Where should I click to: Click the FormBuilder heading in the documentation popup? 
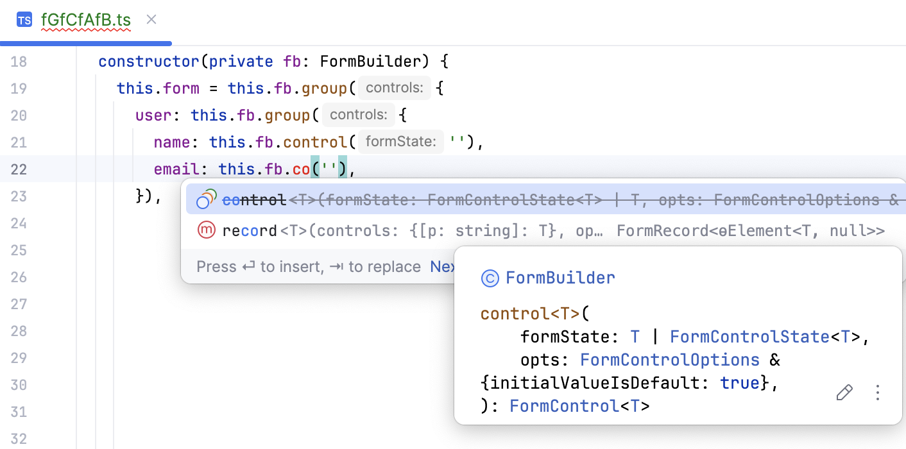pyautogui.click(x=561, y=277)
